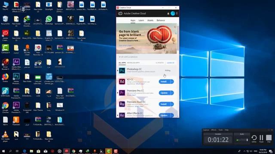Select the New Text Document desktop file
This screenshot has height=154, width=275.
[60, 93]
